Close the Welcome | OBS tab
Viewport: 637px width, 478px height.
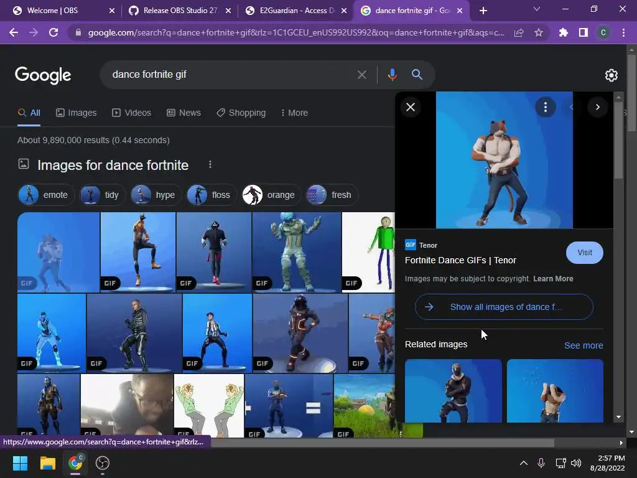tap(112, 11)
